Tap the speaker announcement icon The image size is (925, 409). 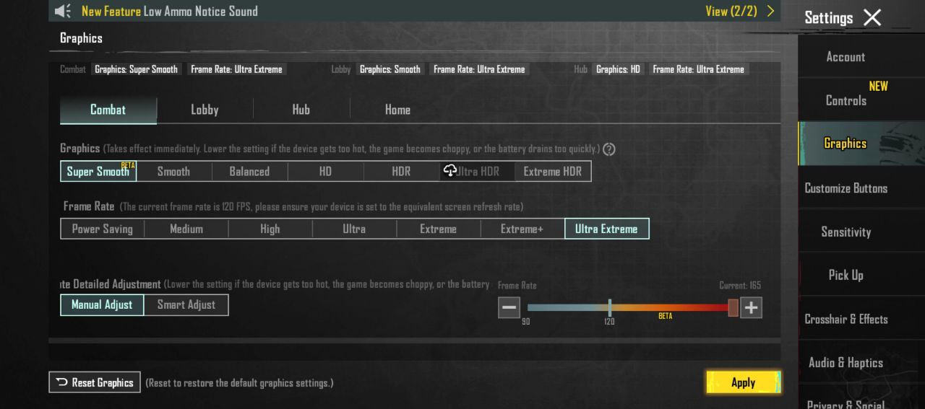point(63,11)
